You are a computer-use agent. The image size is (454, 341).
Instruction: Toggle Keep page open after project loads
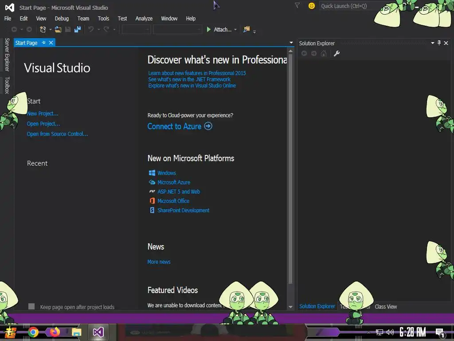31,306
